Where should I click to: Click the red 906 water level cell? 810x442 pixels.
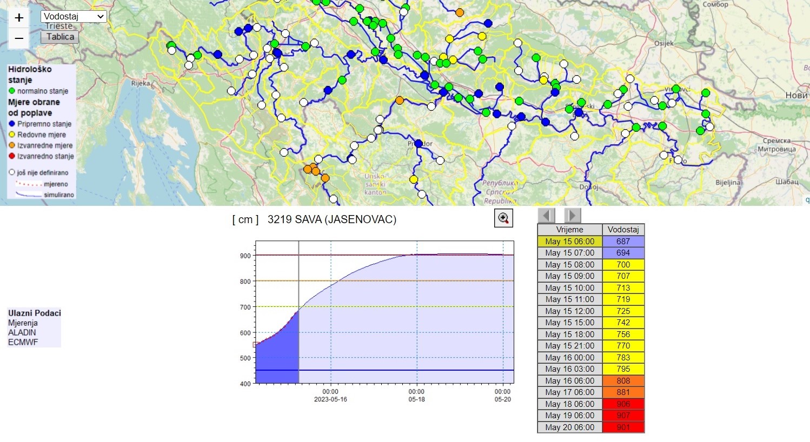coord(623,404)
